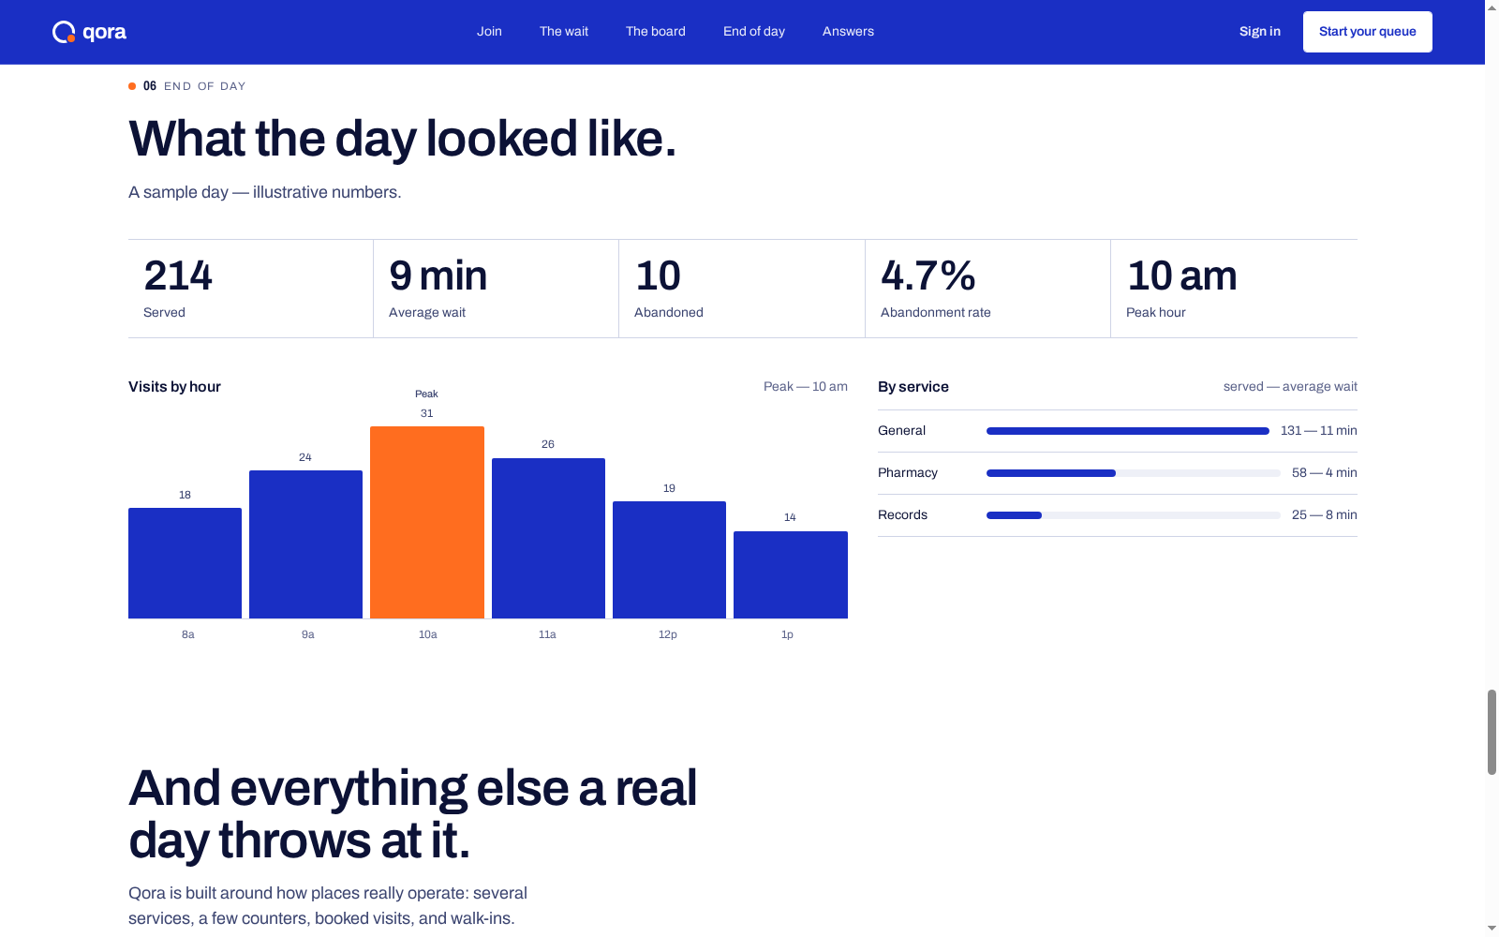Click the 'Pharmacy' service label
This screenshot has height=937, width=1499.
(x=908, y=473)
